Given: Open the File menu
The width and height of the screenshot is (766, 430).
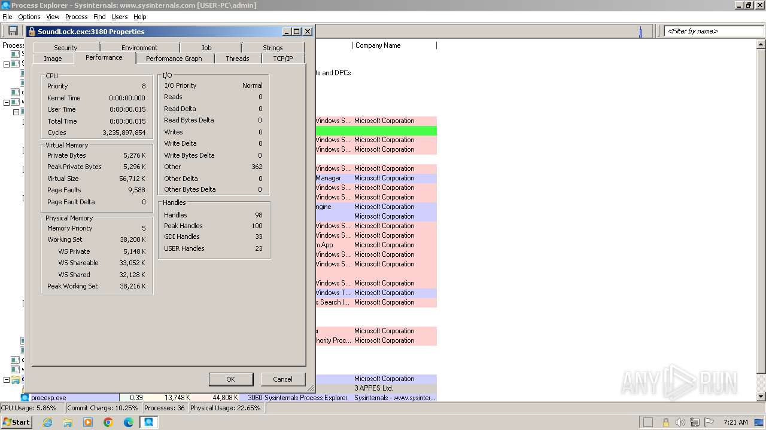Looking at the screenshot, I should click(7, 17).
